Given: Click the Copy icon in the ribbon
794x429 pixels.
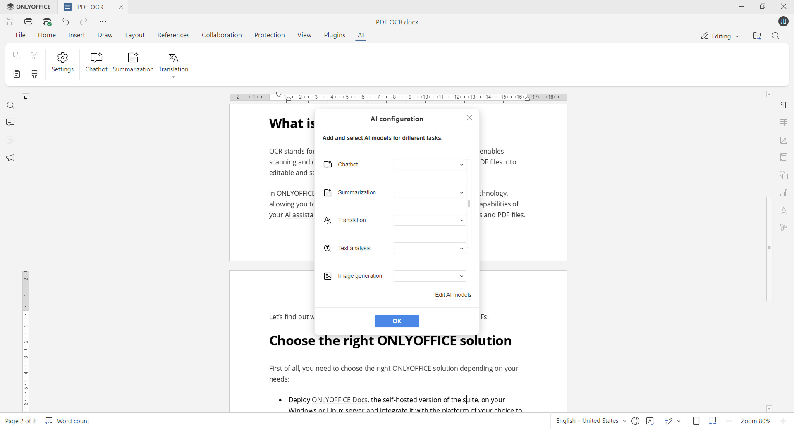Looking at the screenshot, I should [17, 55].
